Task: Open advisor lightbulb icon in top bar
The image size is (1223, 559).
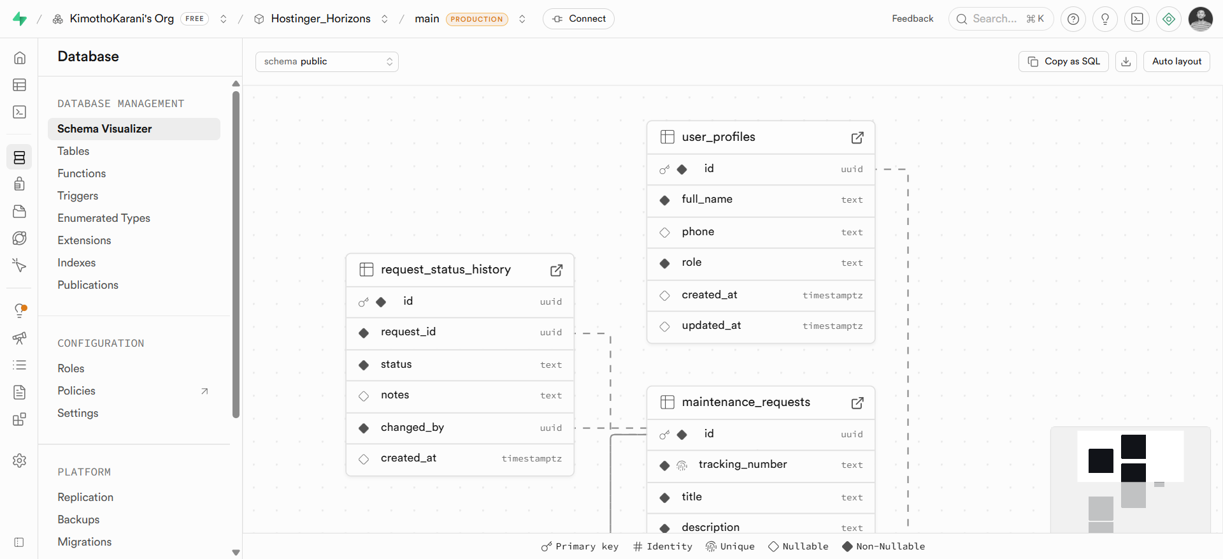Action: tap(1105, 19)
